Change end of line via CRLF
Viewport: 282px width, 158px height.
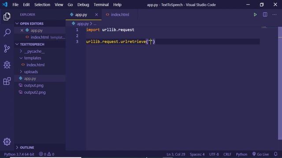[227, 154]
